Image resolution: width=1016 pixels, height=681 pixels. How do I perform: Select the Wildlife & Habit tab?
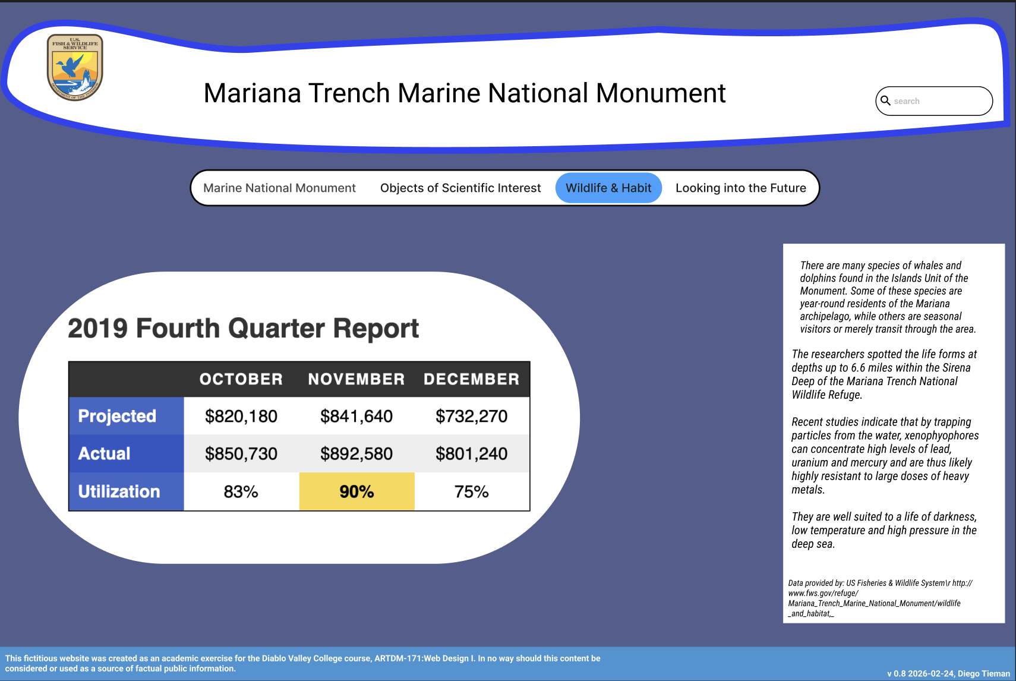[x=608, y=188]
